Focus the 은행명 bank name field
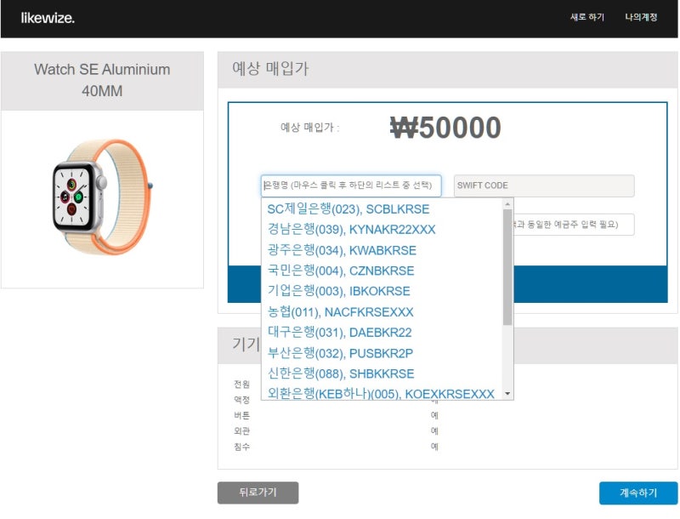The height and width of the screenshot is (519, 680). click(351, 185)
